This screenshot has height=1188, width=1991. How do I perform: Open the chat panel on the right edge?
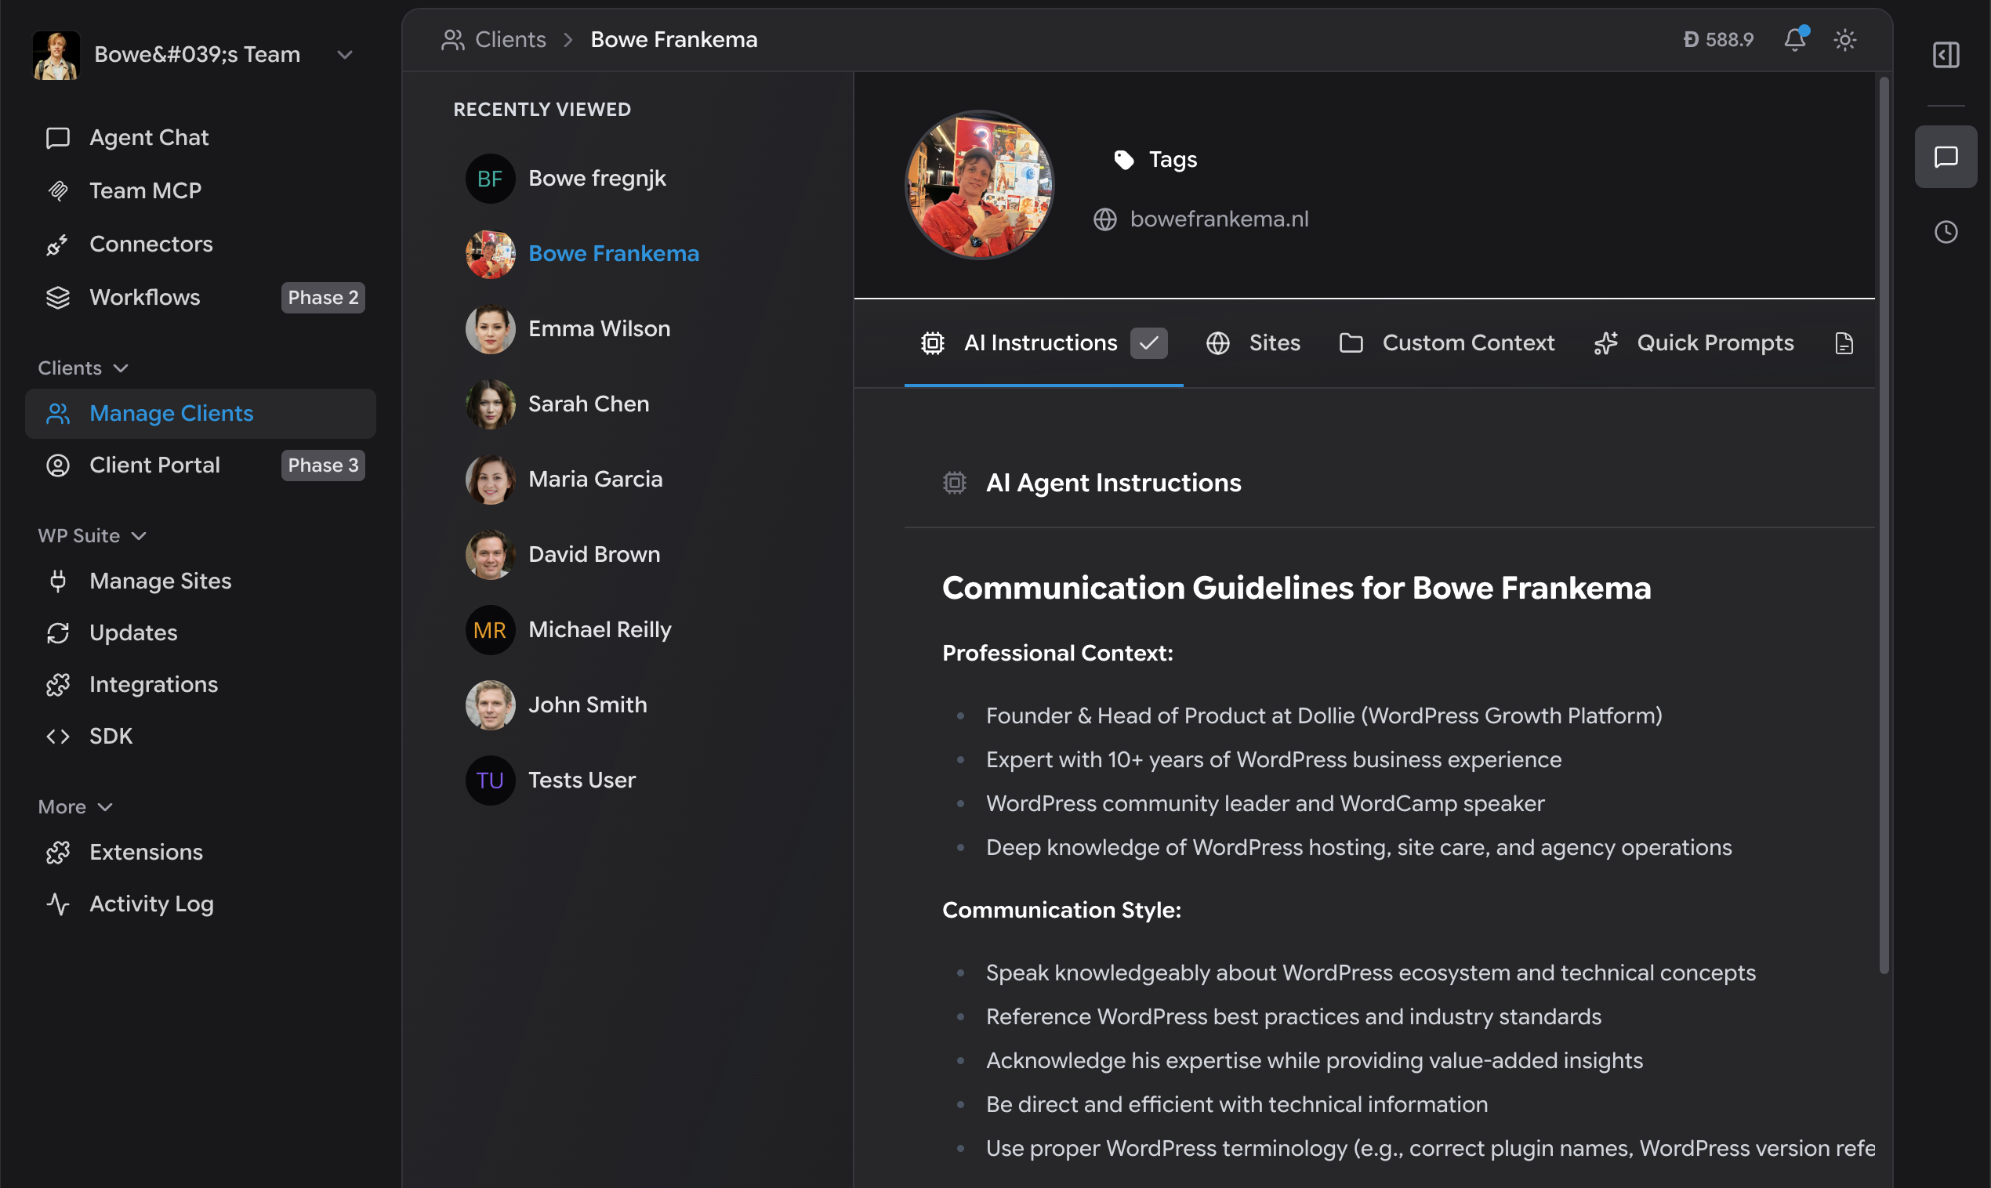(1947, 157)
